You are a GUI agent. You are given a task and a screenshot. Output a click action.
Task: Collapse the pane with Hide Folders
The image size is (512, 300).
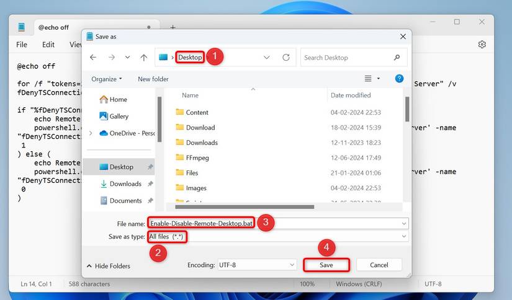[x=109, y=266]
